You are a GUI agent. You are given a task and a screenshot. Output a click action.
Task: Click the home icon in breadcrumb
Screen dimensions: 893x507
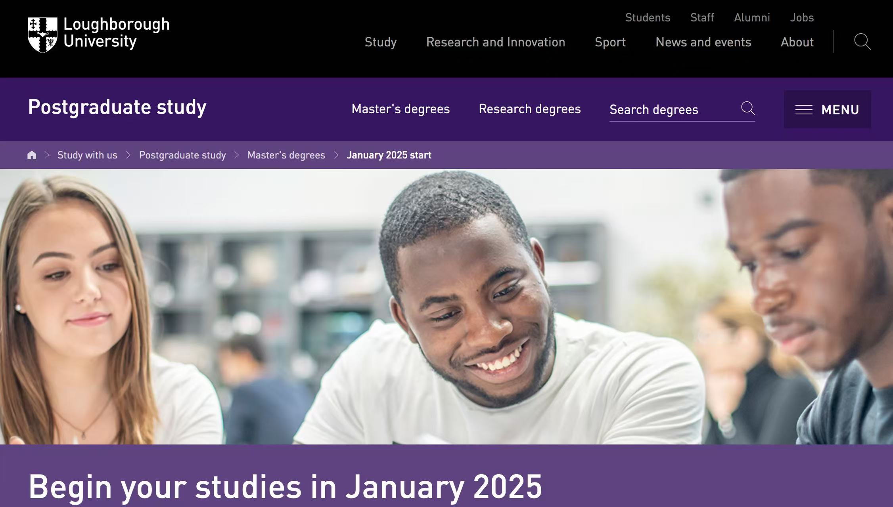32,155
